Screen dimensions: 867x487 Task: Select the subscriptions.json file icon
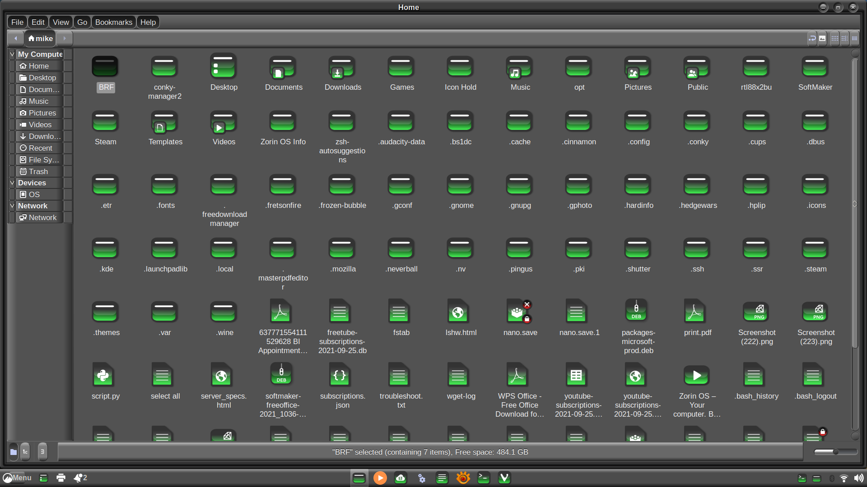pyautogui.click(x=340, y=375)
